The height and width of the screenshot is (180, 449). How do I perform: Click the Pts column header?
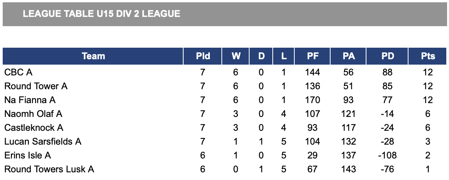[428, 56]
